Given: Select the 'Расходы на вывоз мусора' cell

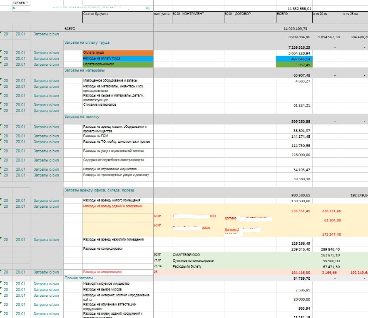Looking at the screenshot, I should tap(118, 289).
